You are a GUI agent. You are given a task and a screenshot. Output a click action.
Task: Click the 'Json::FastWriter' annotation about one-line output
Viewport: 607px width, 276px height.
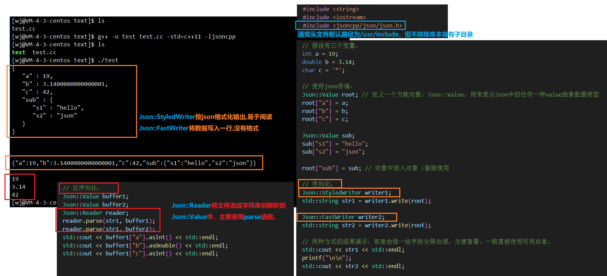199,128
